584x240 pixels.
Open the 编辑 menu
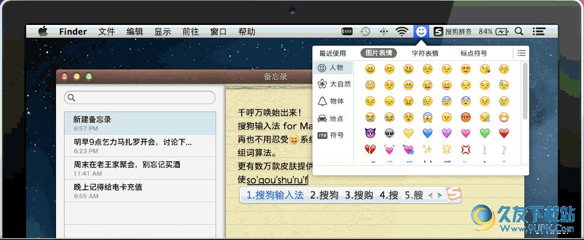tap(135, 32)
